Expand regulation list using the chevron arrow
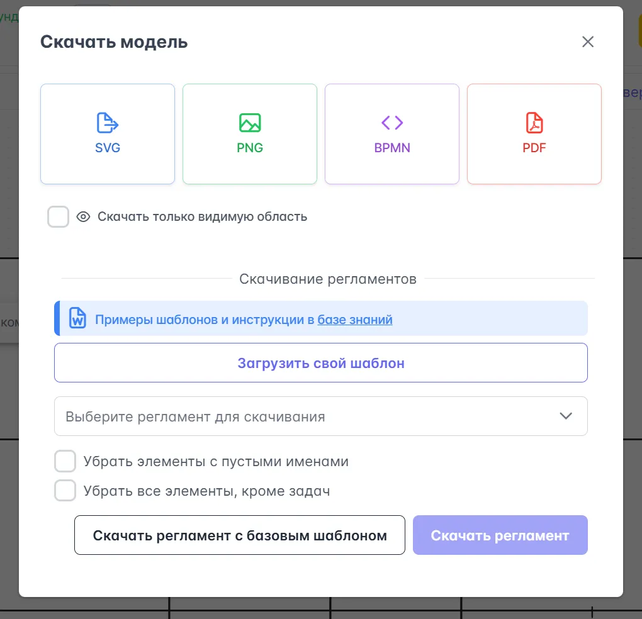 point(566,416)
